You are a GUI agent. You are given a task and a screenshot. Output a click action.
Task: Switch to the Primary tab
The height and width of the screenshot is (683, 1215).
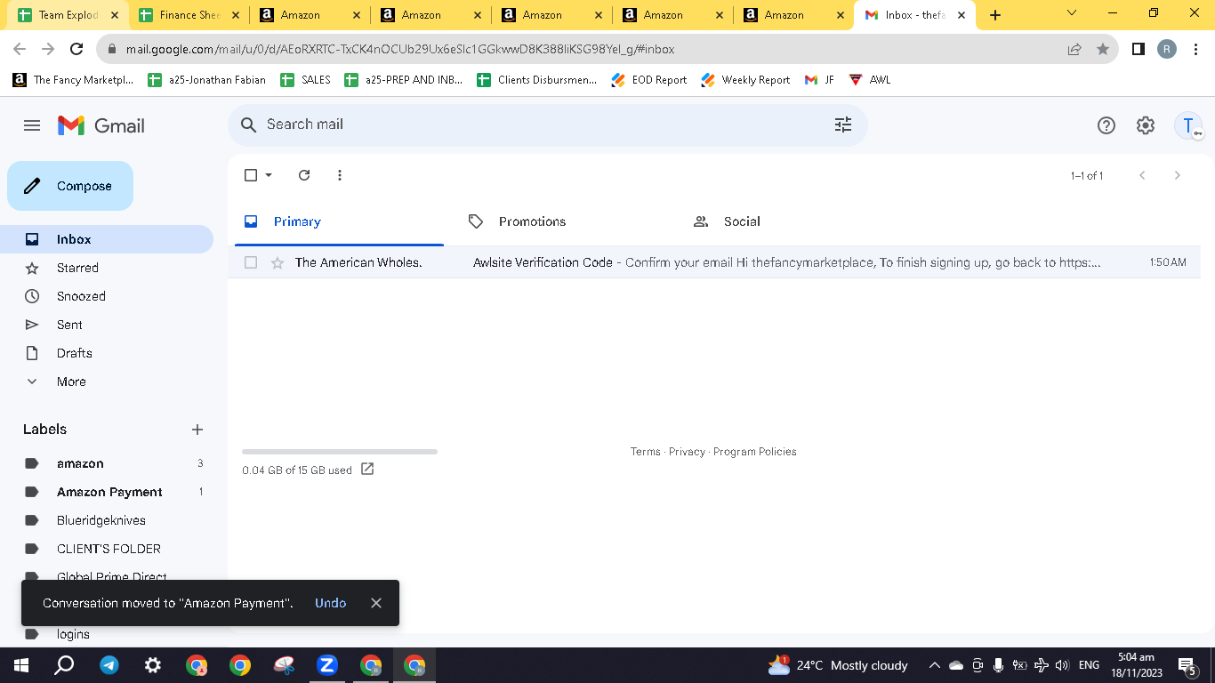pos(339,221)
